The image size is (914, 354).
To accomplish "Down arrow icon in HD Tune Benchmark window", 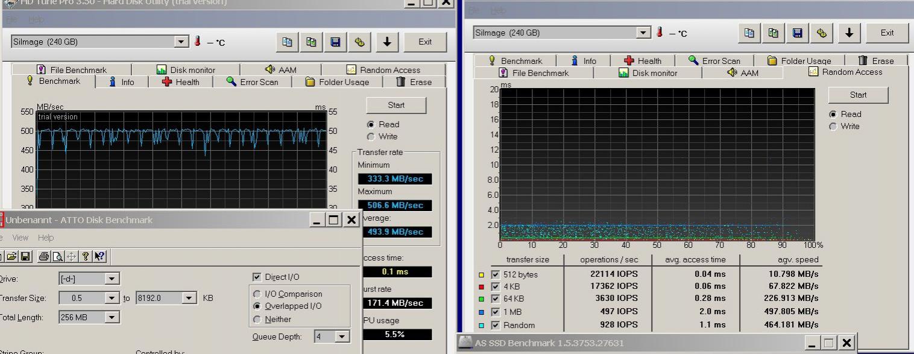I will [x=387, y=42].
